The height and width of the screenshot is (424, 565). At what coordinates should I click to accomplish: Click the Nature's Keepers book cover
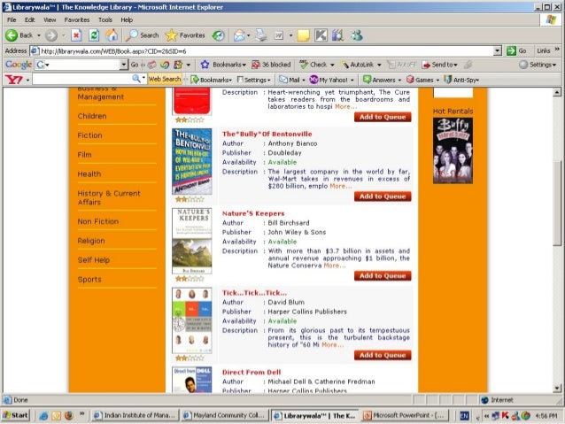click(x=191, y=241)
